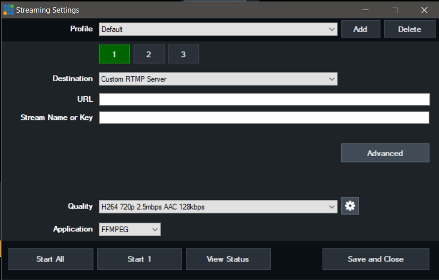The height and width of the screenshot is (280, 439).
Task: Click the vMix app icon in title bar
Action: (9, 10)
